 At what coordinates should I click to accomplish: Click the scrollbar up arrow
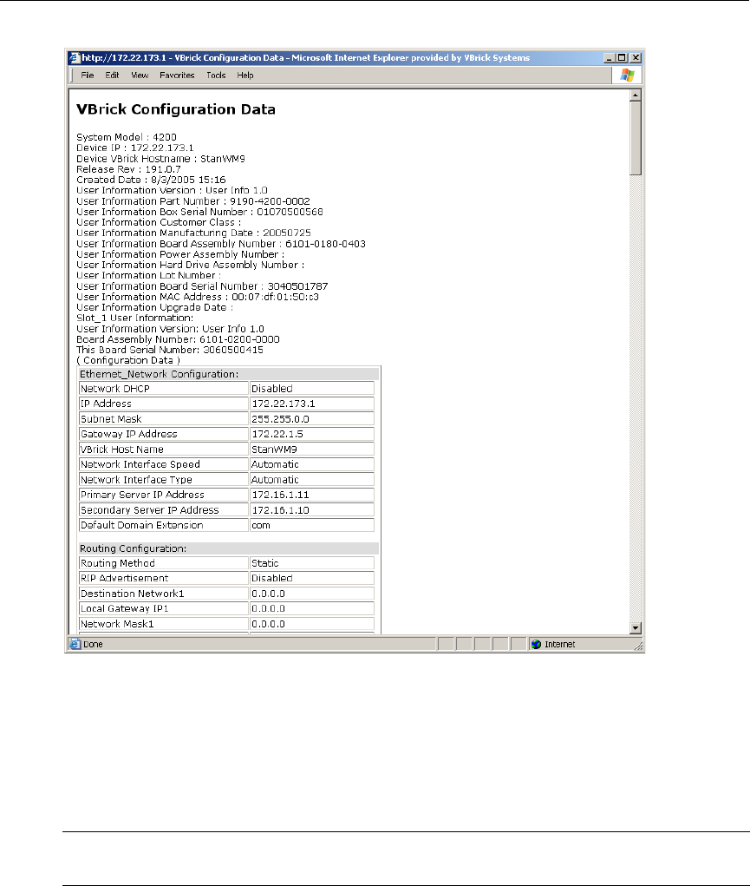(x=636, y=95)
